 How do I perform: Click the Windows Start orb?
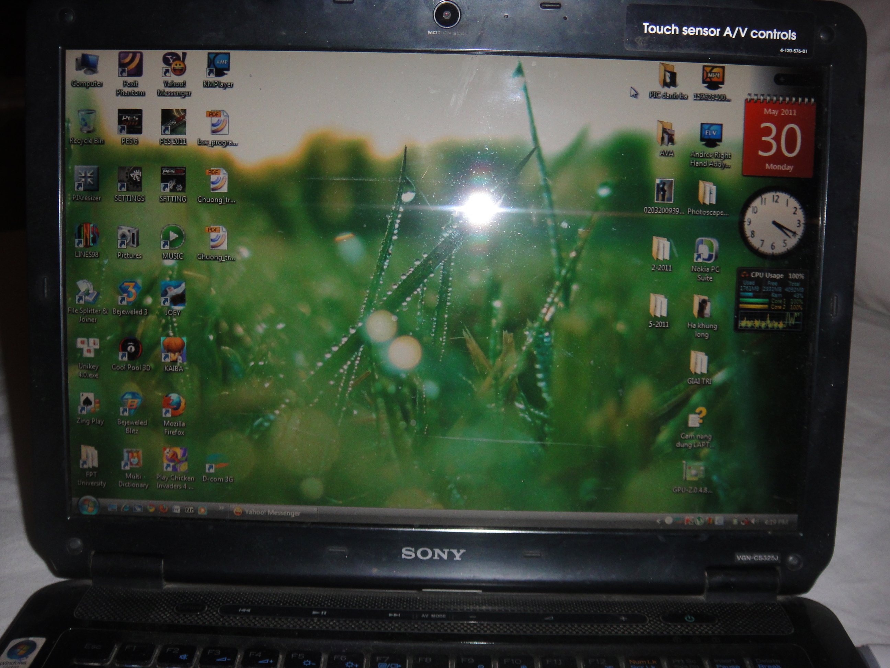coord(88,506)
